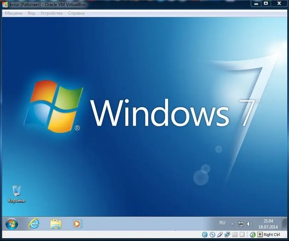
Task: Open Windows Explorer from the taskbar
Action: 56,224
